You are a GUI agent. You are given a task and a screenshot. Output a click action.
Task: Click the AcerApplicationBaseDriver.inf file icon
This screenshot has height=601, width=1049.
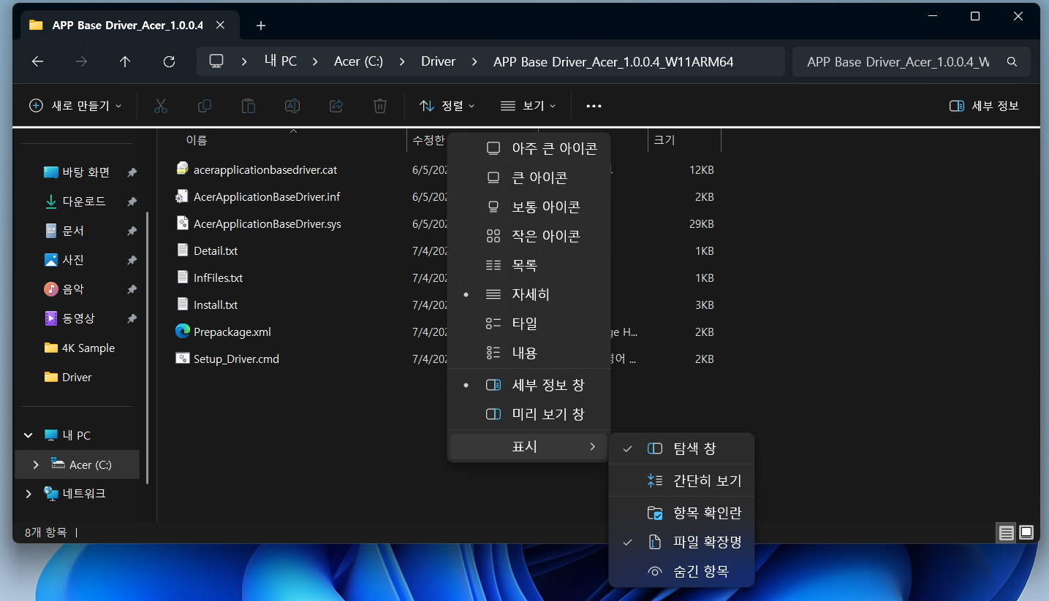[x=183, y=196]
